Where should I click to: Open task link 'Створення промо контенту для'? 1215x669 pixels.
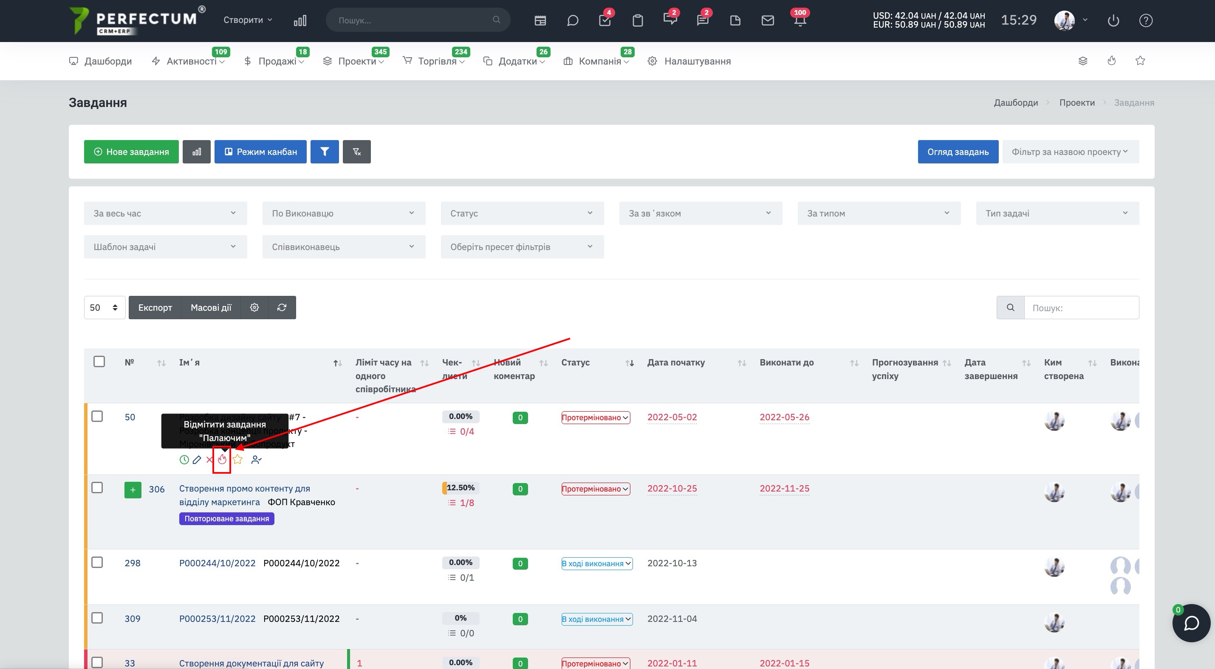244,489
